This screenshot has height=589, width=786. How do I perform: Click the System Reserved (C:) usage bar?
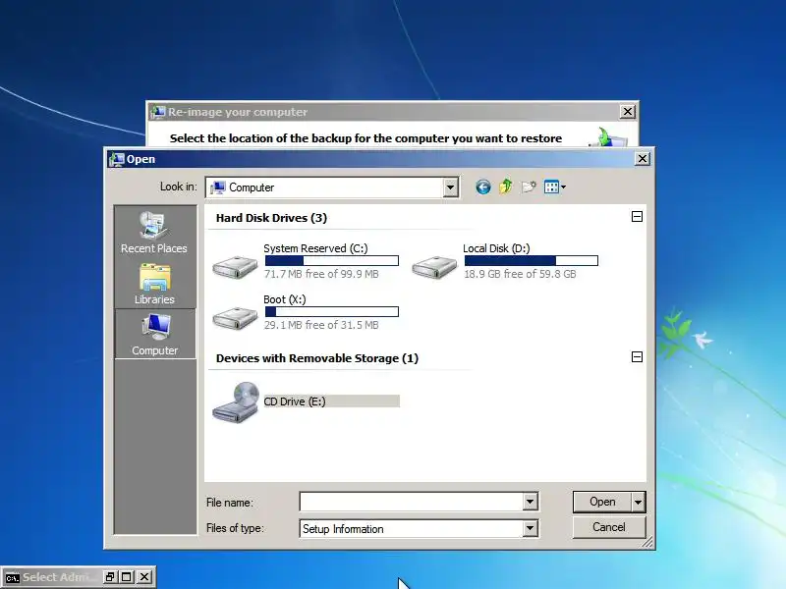(x=332, y=260)
